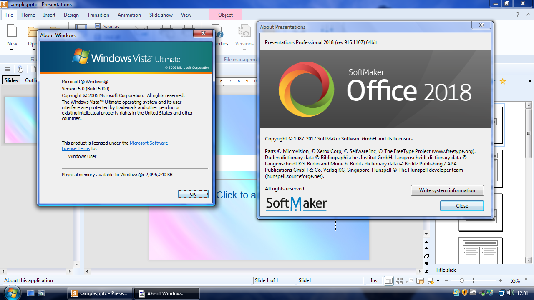
Task: Select the touch mode hand icon
Action: point(20,69)
